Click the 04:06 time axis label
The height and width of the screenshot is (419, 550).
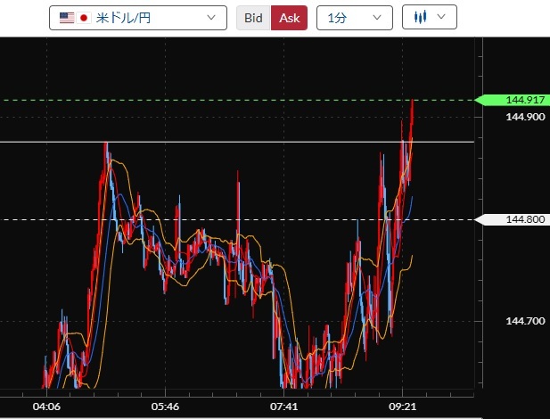(46, 407)
